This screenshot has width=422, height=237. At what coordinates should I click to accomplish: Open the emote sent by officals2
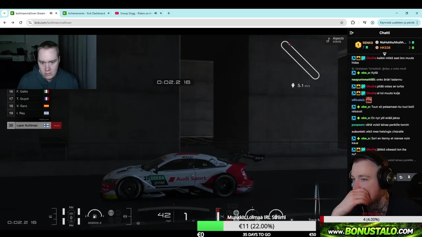click(369, 100)
